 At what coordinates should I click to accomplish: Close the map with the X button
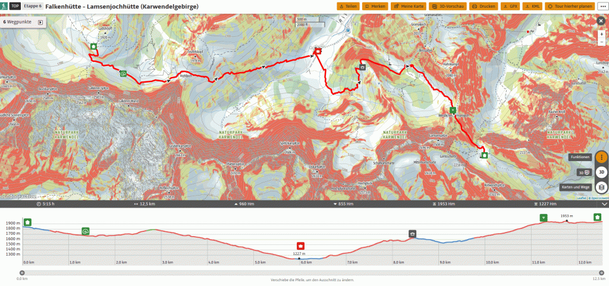(601, 20)
